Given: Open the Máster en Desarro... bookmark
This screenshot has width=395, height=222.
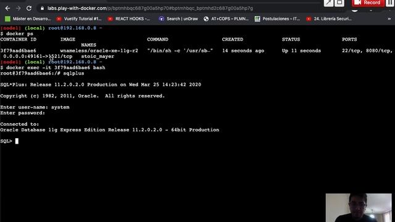Looking at the screenshot, I should tap(28, 19).
